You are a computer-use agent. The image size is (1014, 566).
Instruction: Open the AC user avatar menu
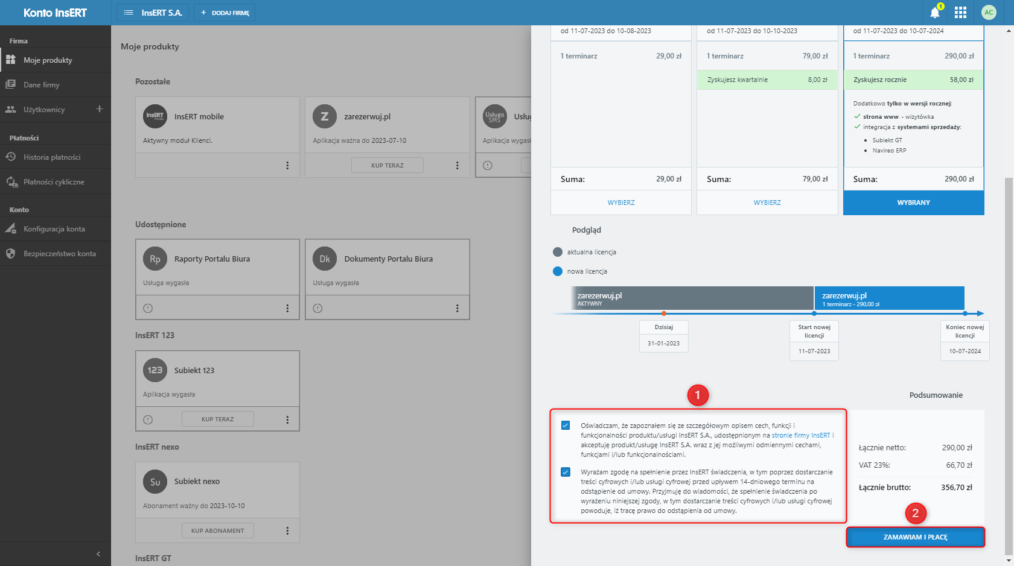989,12
